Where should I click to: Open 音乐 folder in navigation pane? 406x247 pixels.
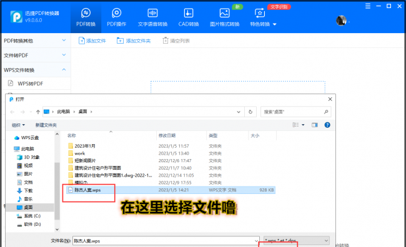coord(25,199)
